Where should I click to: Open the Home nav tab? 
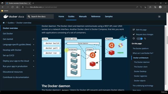(61, 16)
